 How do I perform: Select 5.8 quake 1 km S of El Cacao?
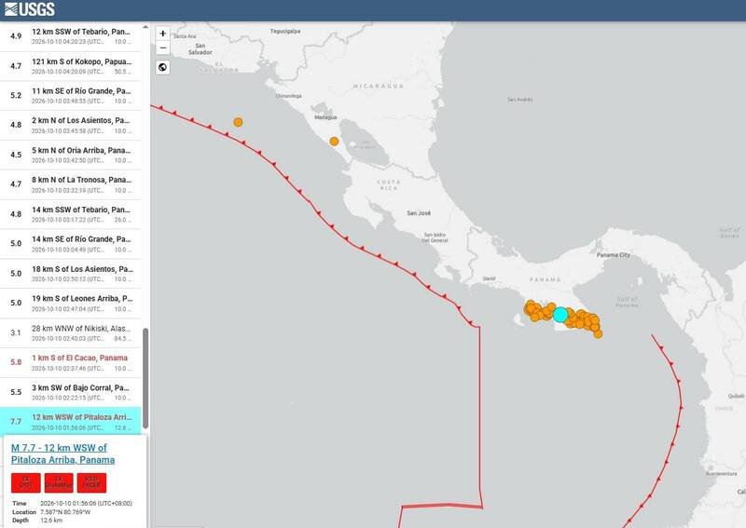click(x=71, y=362)
